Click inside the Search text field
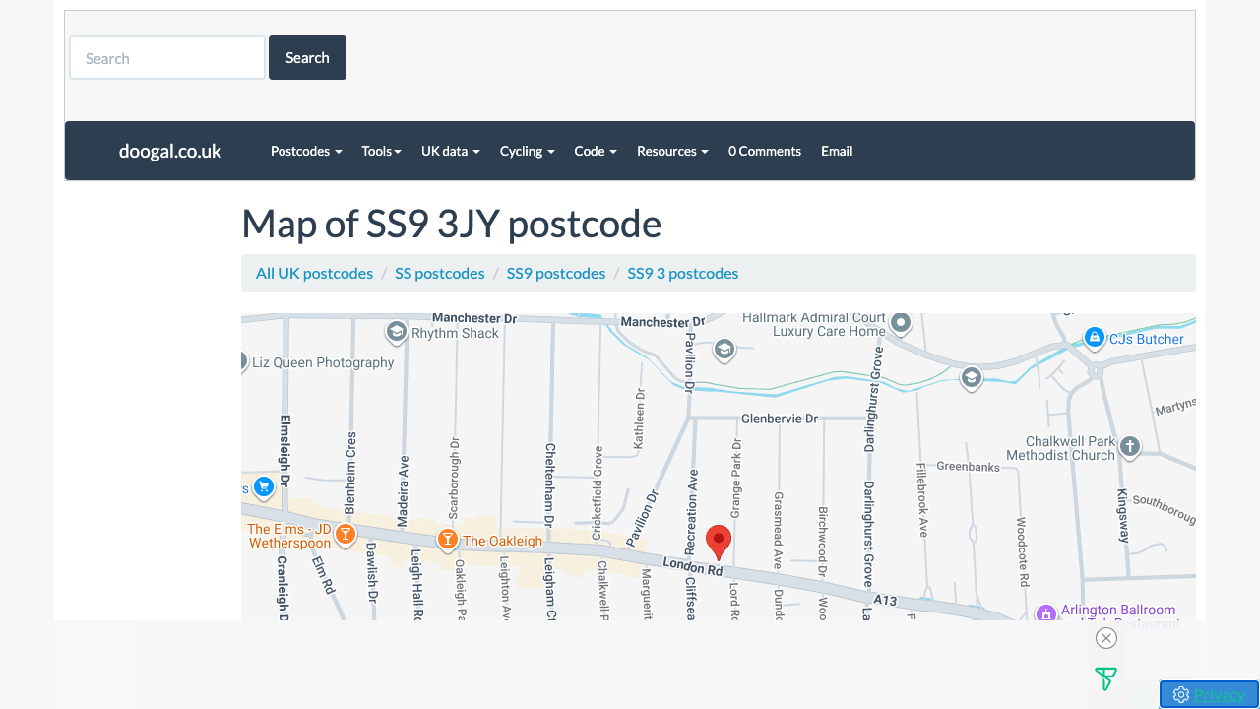The width and height of the screenshot is (1260, 709). 166,57
